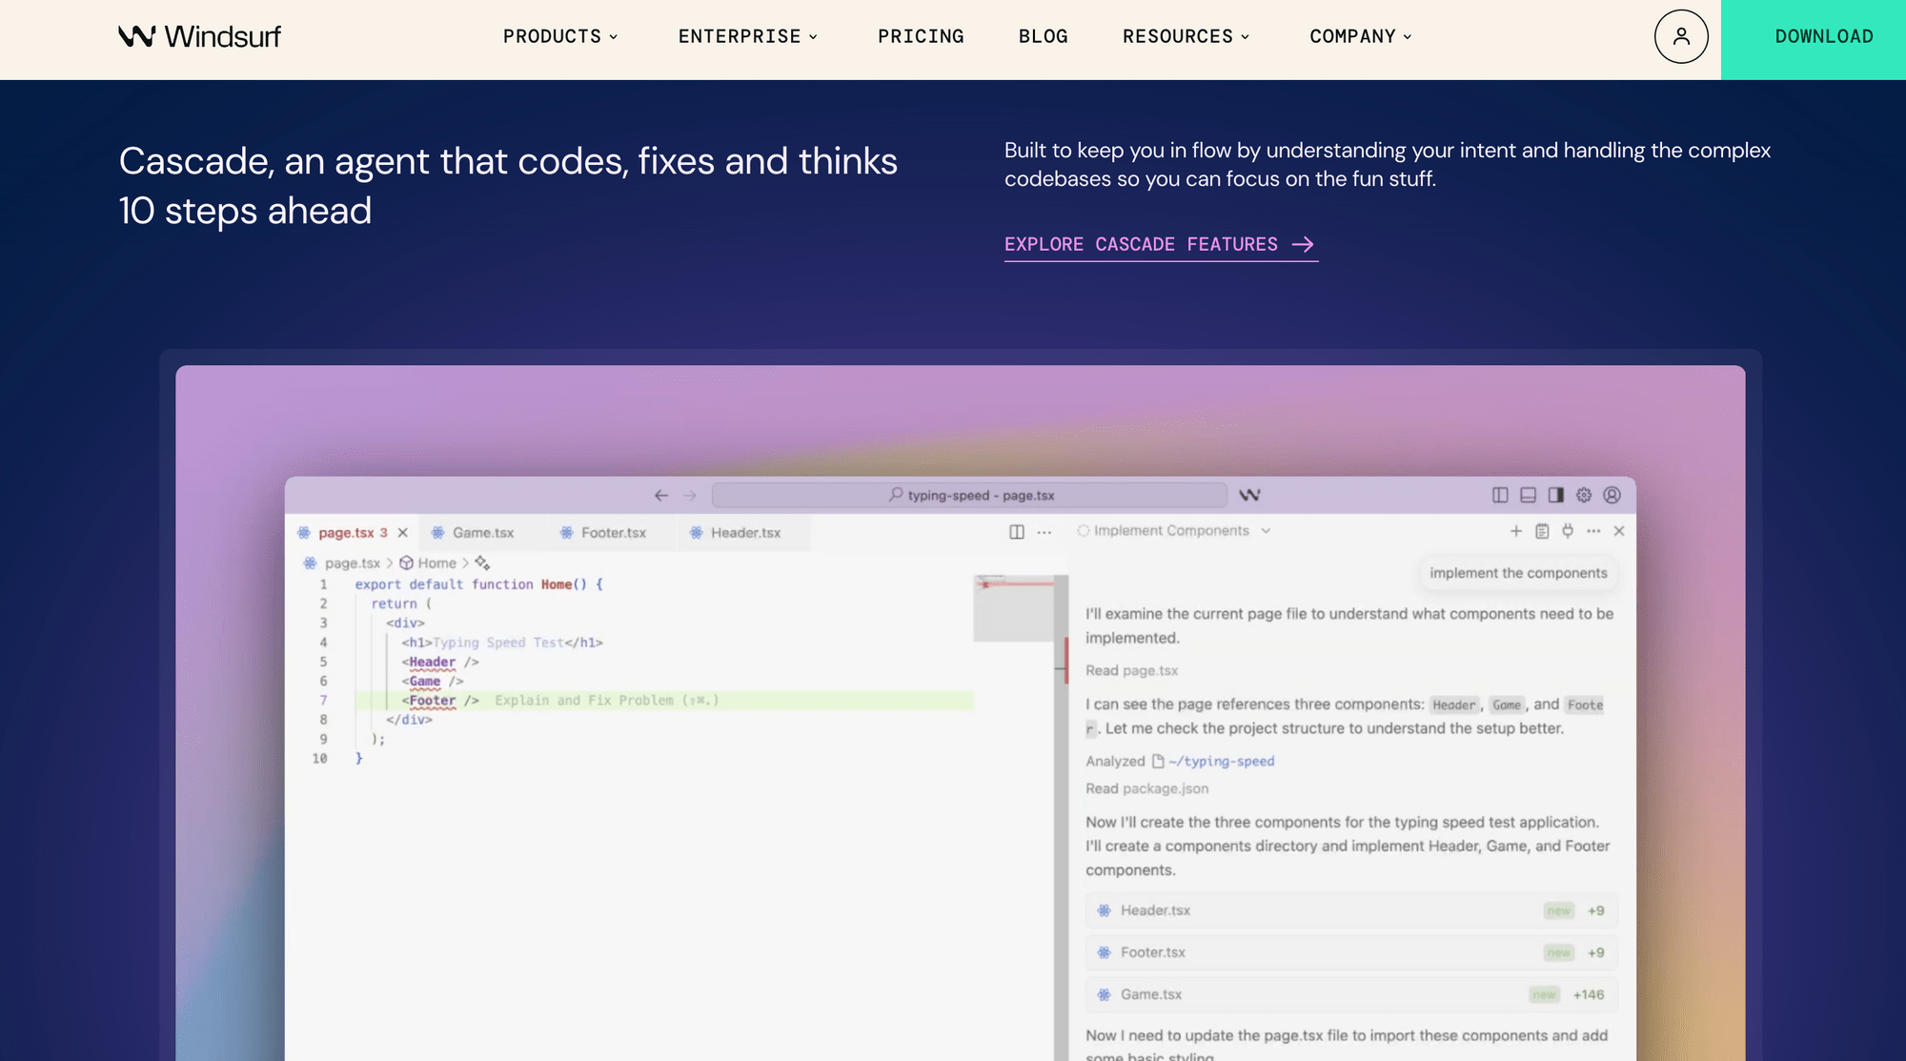Toggle the bottom panel layout icon
1906x1061 pixels.
pyautogui.click(x=1528, y=495)
